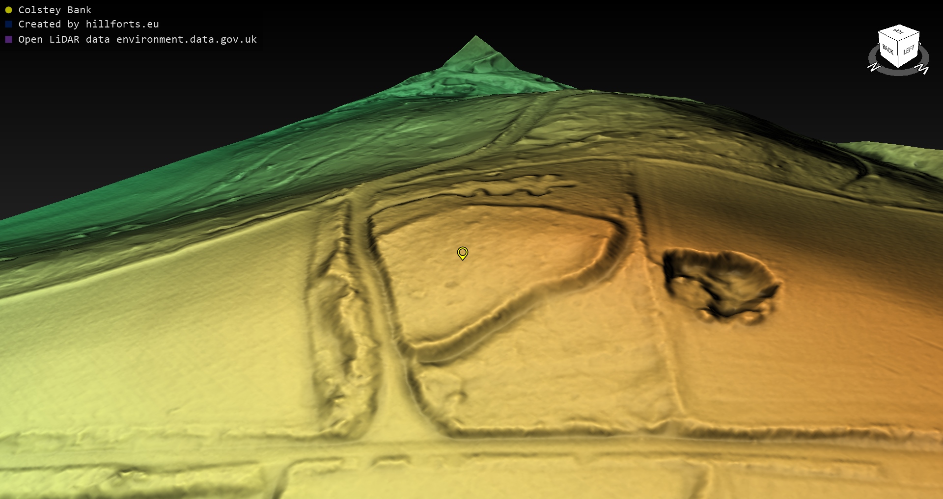This screenshot has height=499, width=943.
Task: Select the BACK face of the view cube
Action: coord(888,49)
